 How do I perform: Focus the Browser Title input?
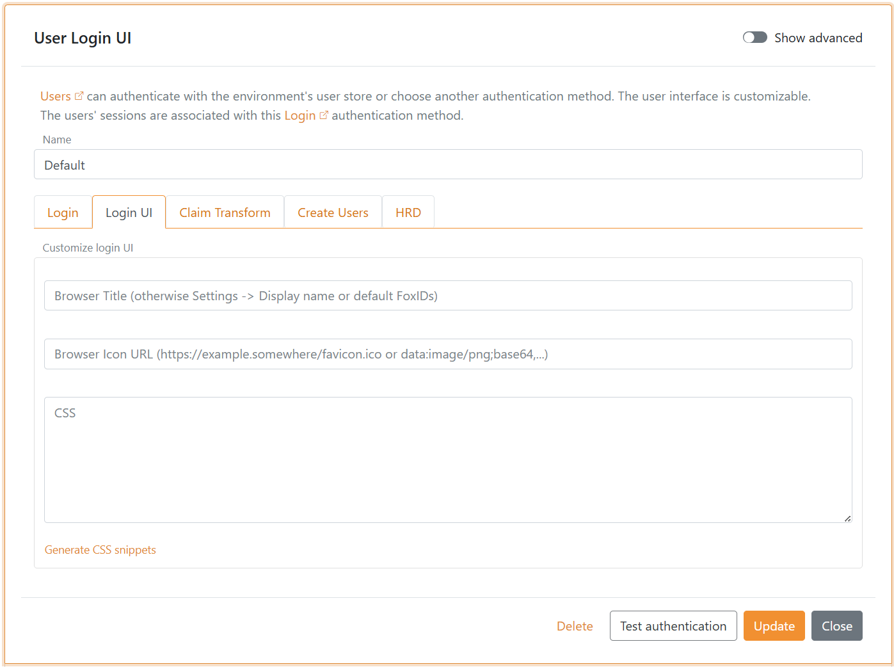(x=448, y=295)
